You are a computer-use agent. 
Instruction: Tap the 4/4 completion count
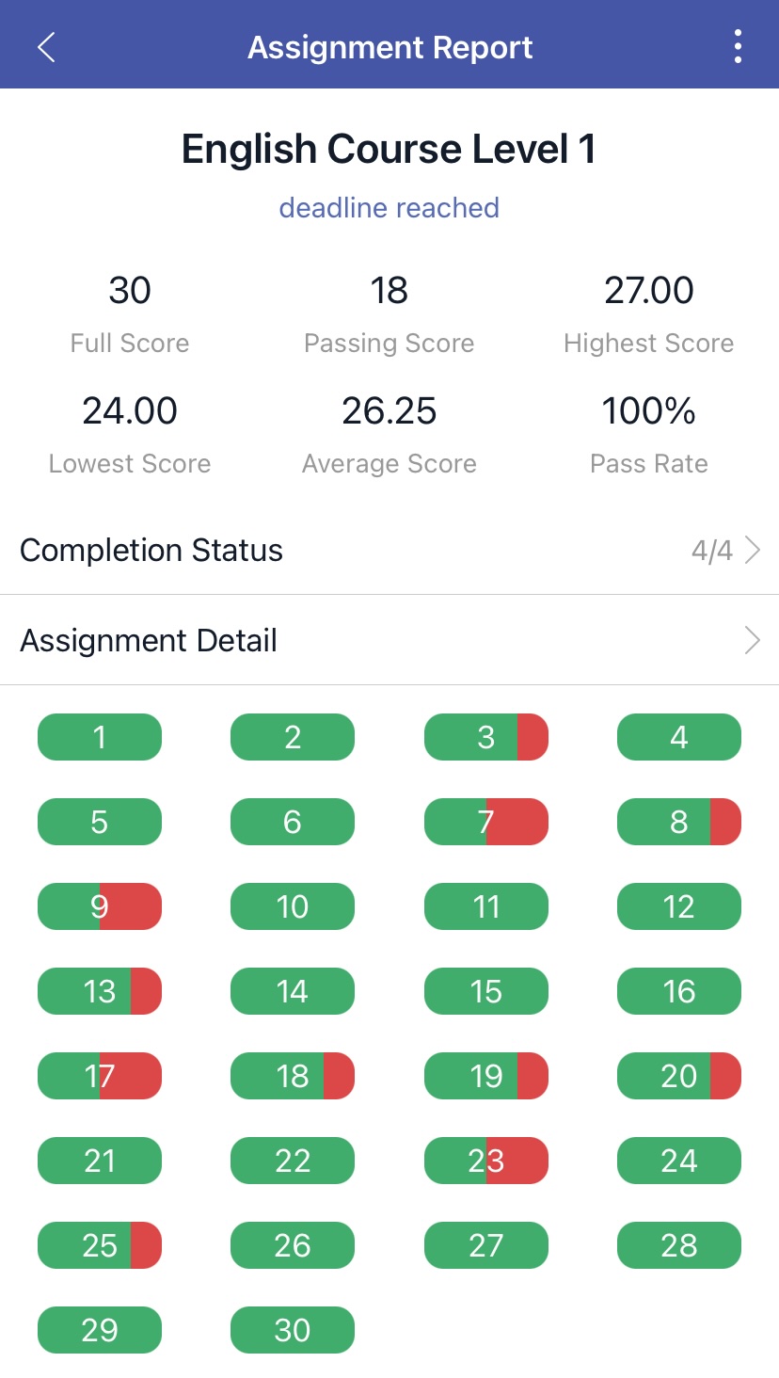tap(712, 551)
